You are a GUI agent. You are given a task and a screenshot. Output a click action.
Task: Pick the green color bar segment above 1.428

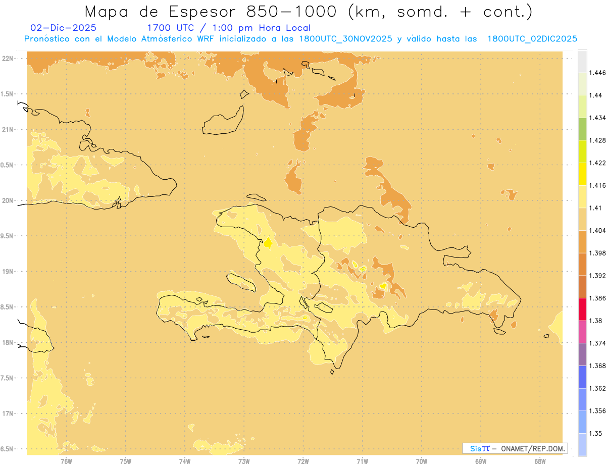(x=582, y=129)
